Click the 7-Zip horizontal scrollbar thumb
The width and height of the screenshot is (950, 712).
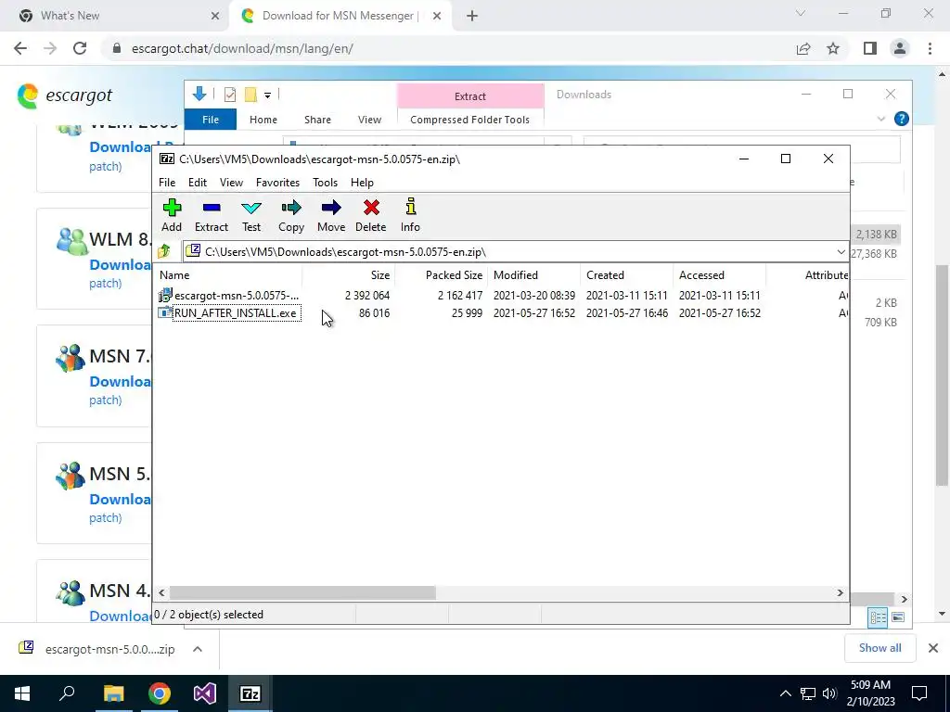pyautogui.click(x=302, y=592)
